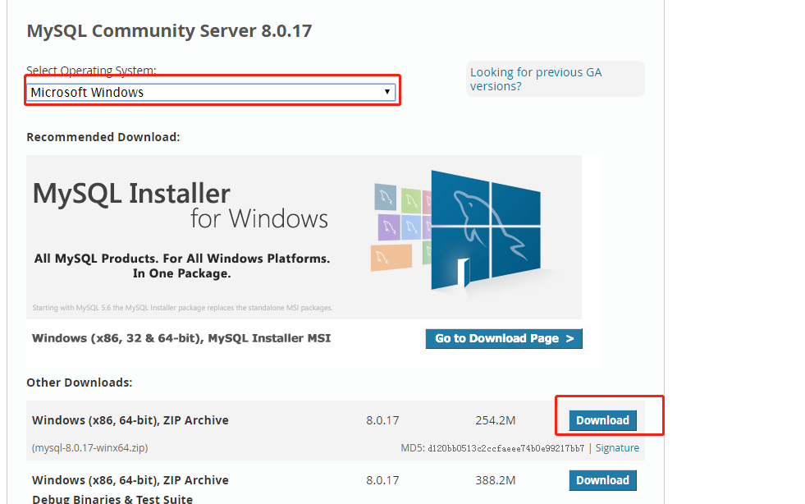This screenshot has height=504, width=805.
Task: Click the 'Go to Download Page' button
Action: [503, 338]
